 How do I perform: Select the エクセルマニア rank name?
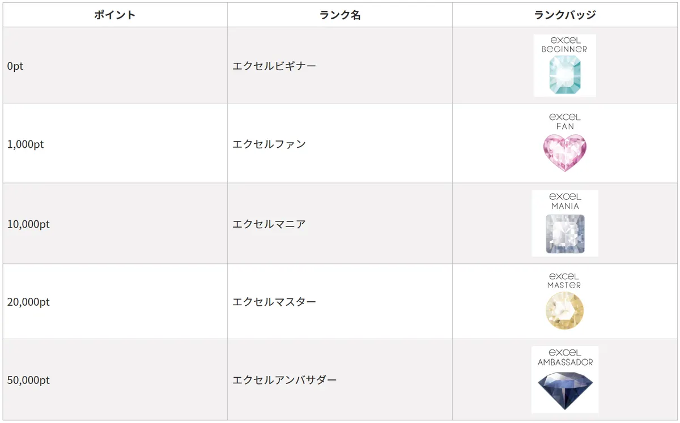[269, 224]
